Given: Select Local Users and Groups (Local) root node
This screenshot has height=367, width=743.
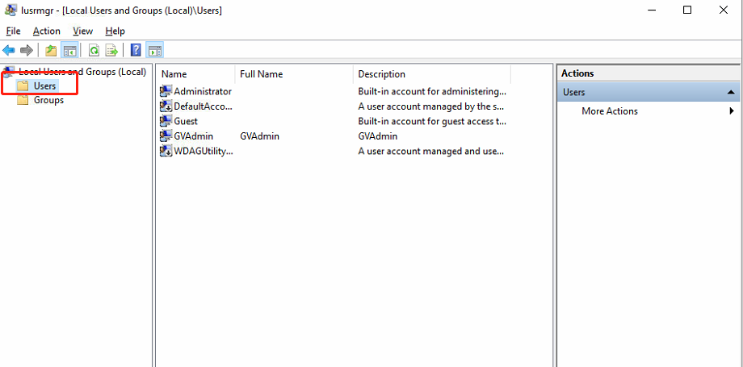Looking at the screenshot, I should pyautogui.click(x=82, y=72).
